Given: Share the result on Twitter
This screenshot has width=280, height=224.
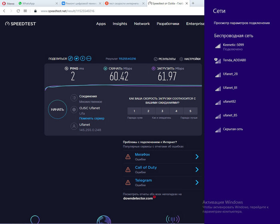Looking at the screenshot, I should pyautogui.click(x=77, y=58).
